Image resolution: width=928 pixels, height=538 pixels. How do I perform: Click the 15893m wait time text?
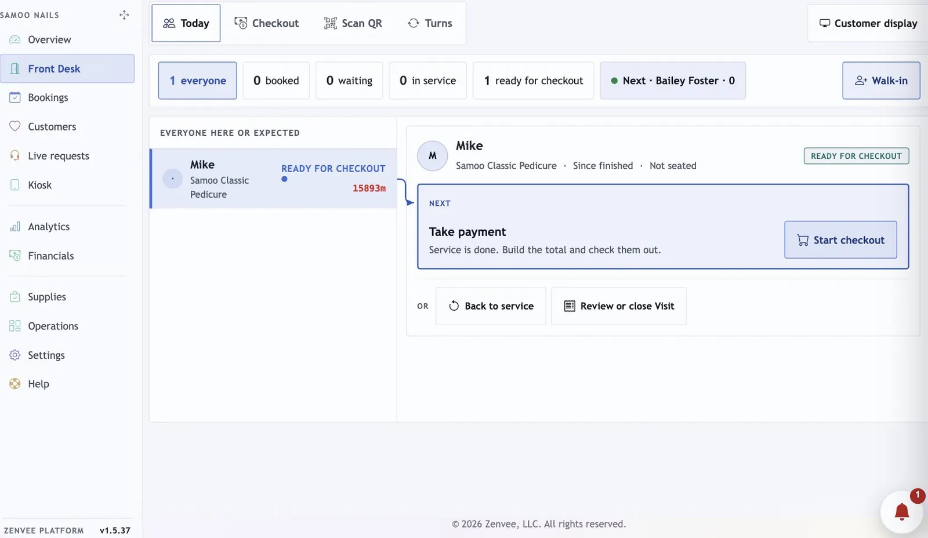pos(369,188)
